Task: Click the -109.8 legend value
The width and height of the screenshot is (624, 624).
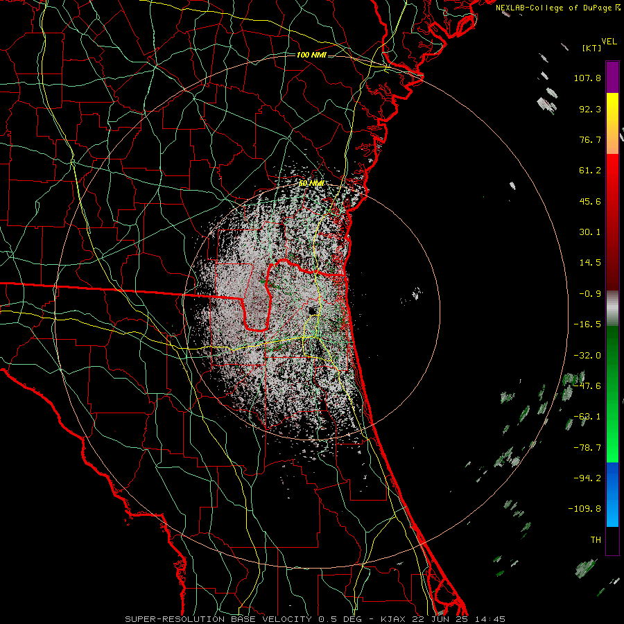Action: point(584,509)
